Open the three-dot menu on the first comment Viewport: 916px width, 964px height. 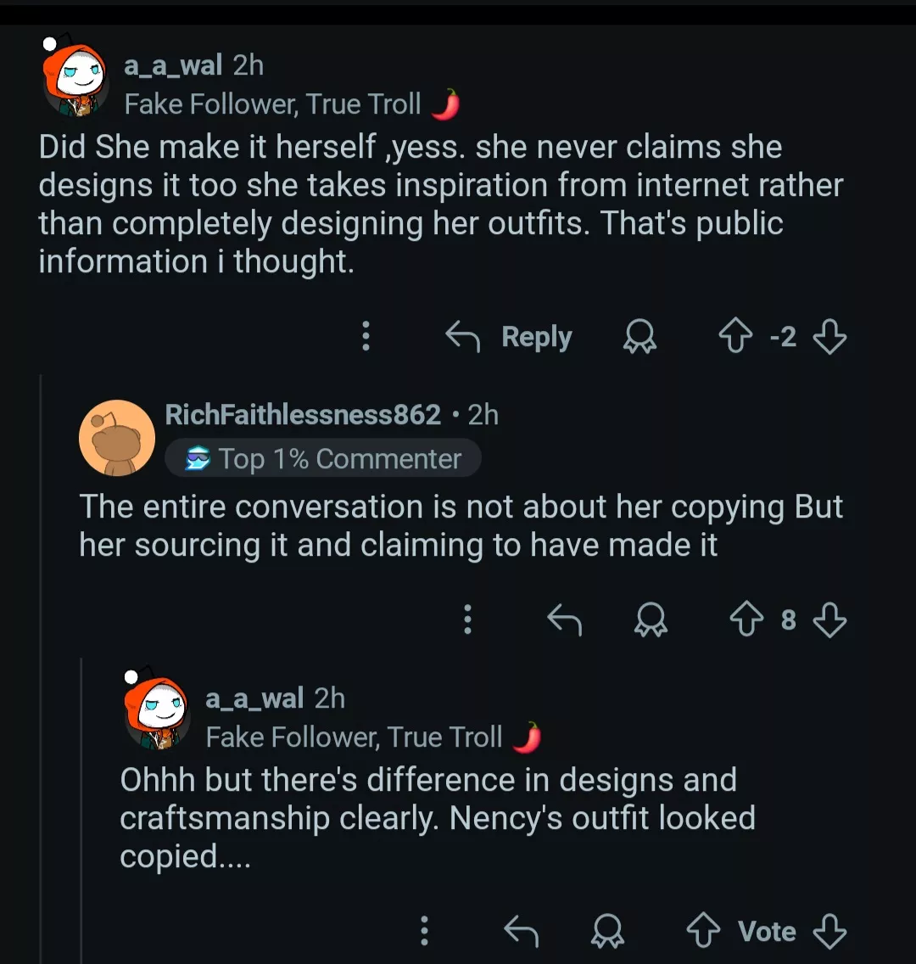pyautogui.click(x=366, y=337)
